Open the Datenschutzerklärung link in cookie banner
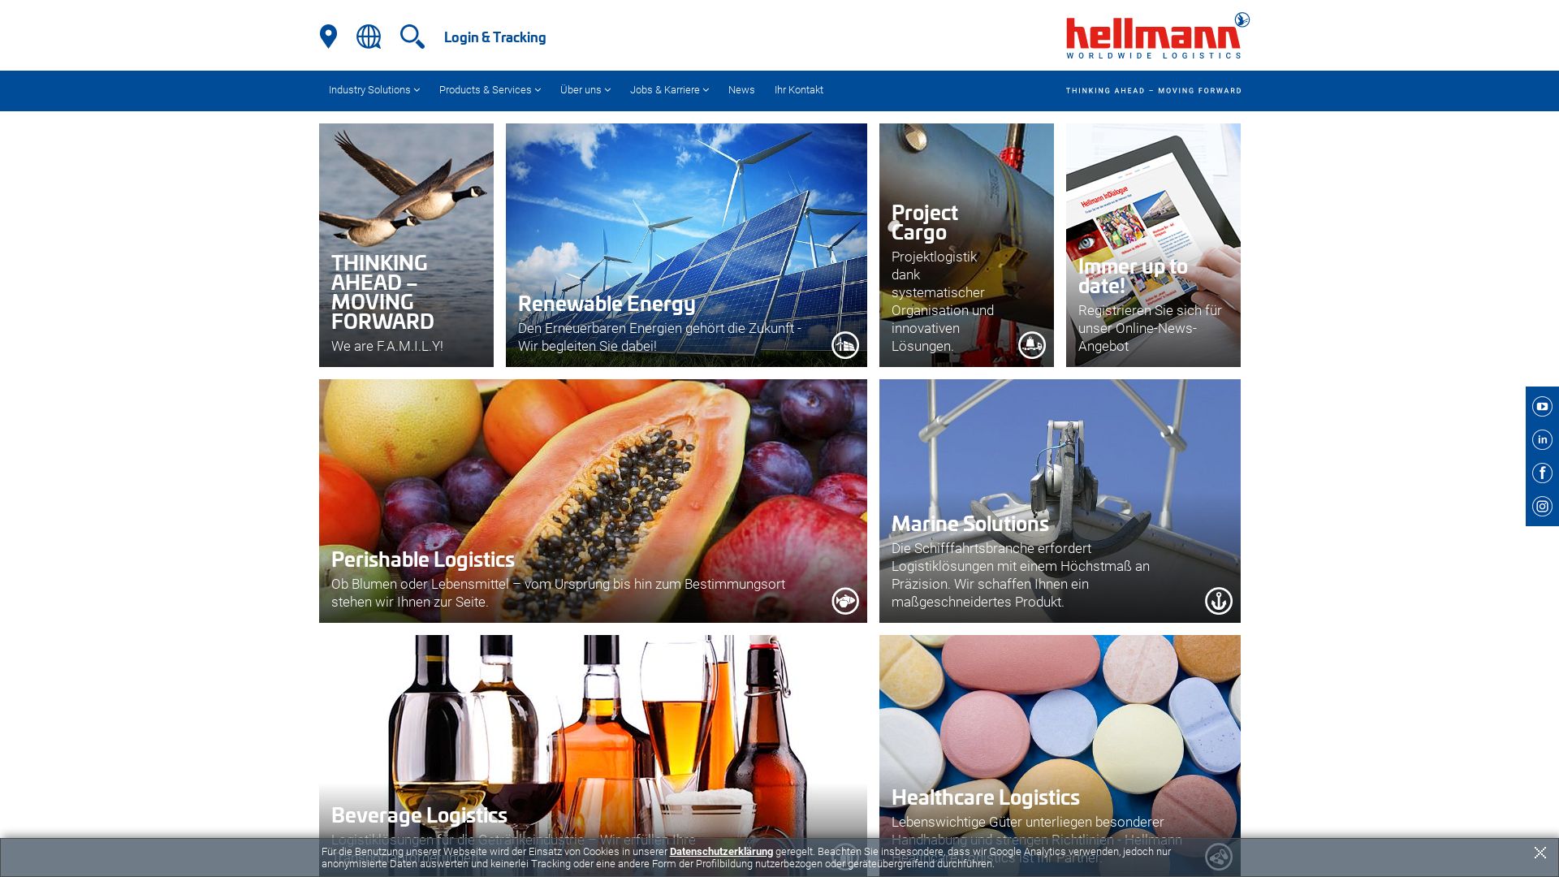The image size is (1559, 877). click(x=721, y=852)
